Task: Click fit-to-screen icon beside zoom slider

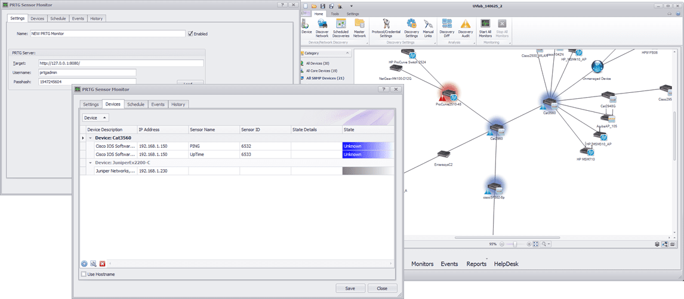Action: pyautogui.click(x=536, y=244)
